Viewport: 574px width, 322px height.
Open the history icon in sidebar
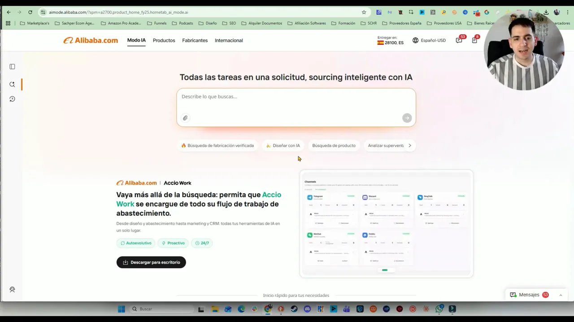(12, 99)
